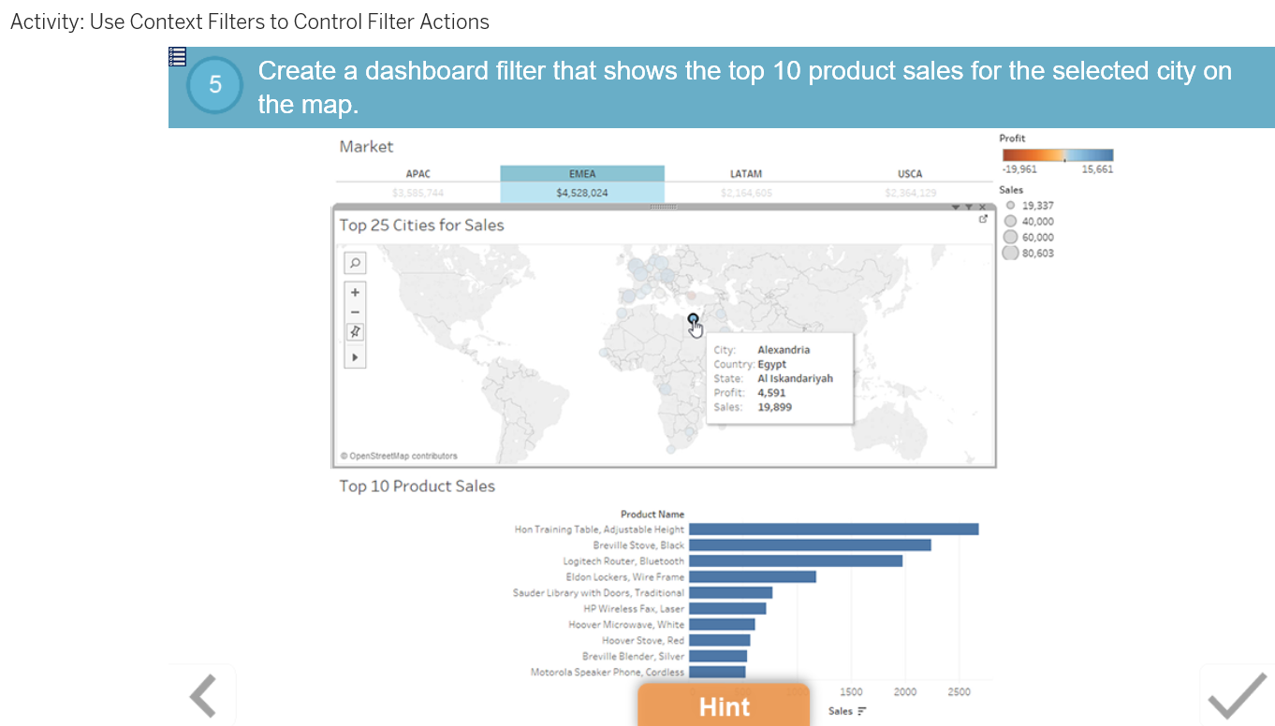1275x726 pixels.
Task: Click the Hoover Microwave, White bar
Action: 722,625
